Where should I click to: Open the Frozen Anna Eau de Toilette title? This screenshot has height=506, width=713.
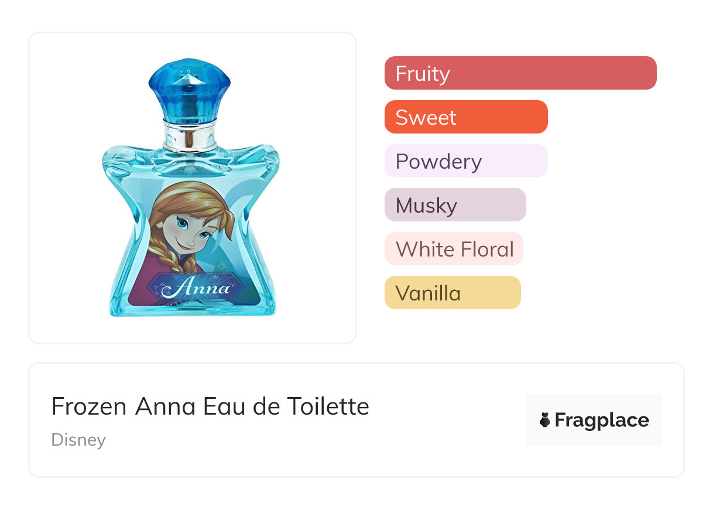[x=210, y=406]
